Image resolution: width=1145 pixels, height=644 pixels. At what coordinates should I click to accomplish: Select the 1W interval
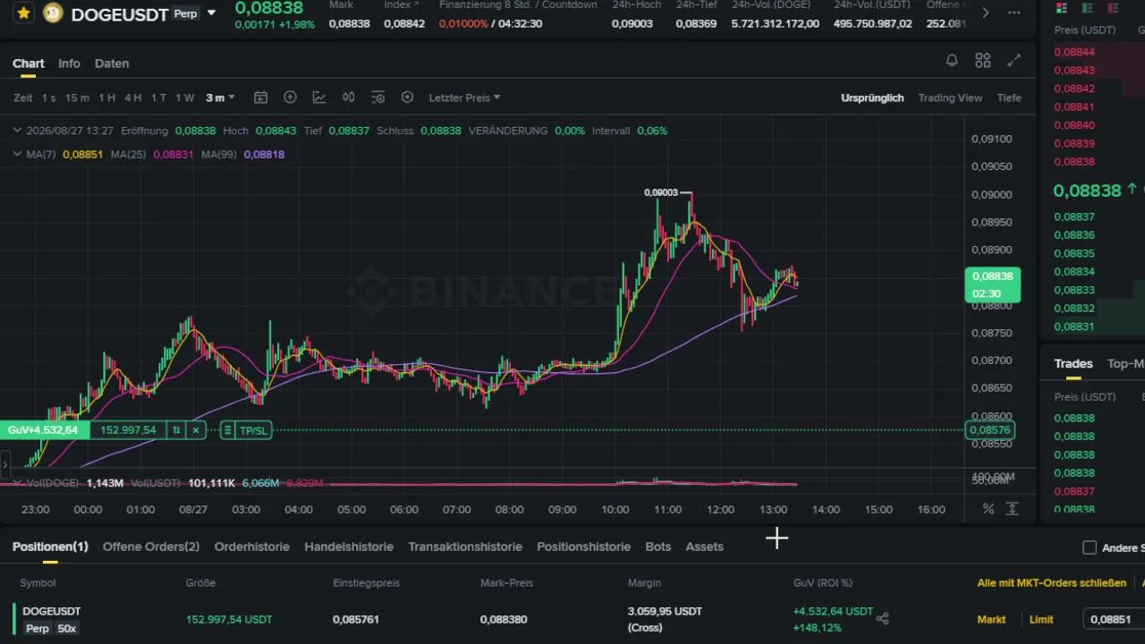[184, 97]
